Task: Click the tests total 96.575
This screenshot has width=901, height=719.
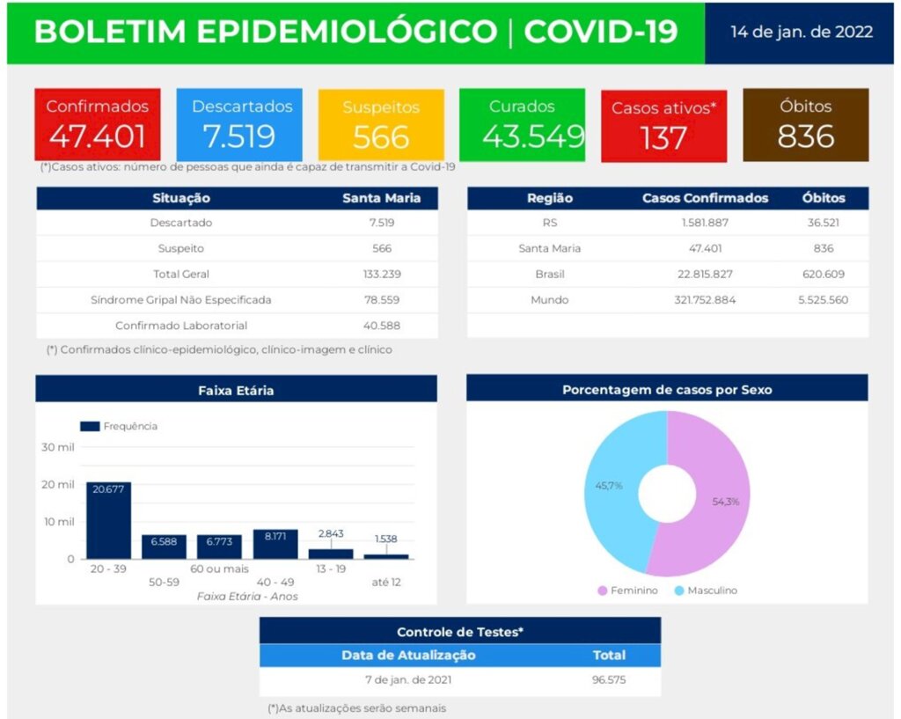Action: 609,680
